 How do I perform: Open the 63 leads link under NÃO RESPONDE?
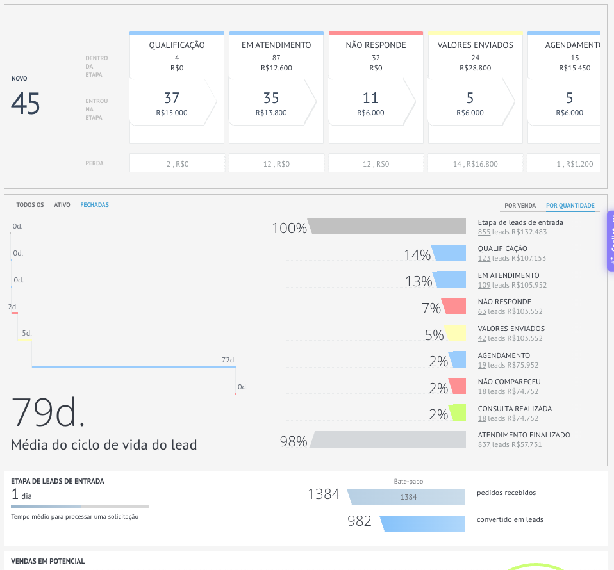click(482, 311)
